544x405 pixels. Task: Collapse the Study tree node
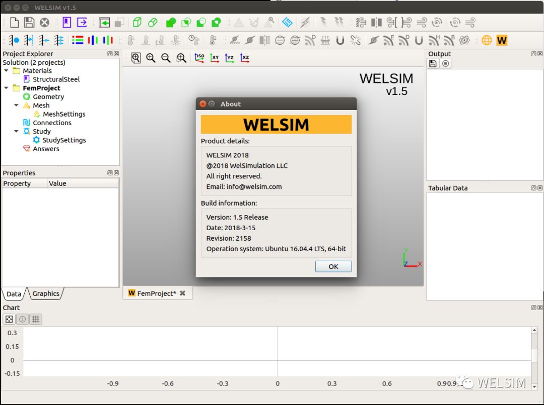pyautogui.click(x=16, y=131)
